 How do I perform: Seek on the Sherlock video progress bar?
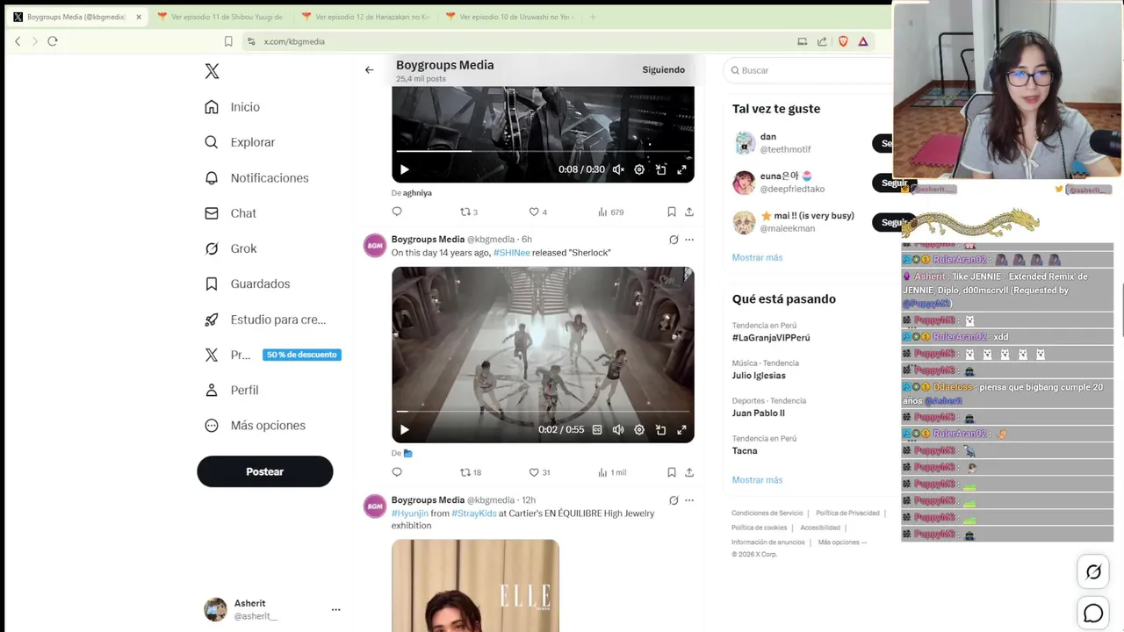[543, 411]
